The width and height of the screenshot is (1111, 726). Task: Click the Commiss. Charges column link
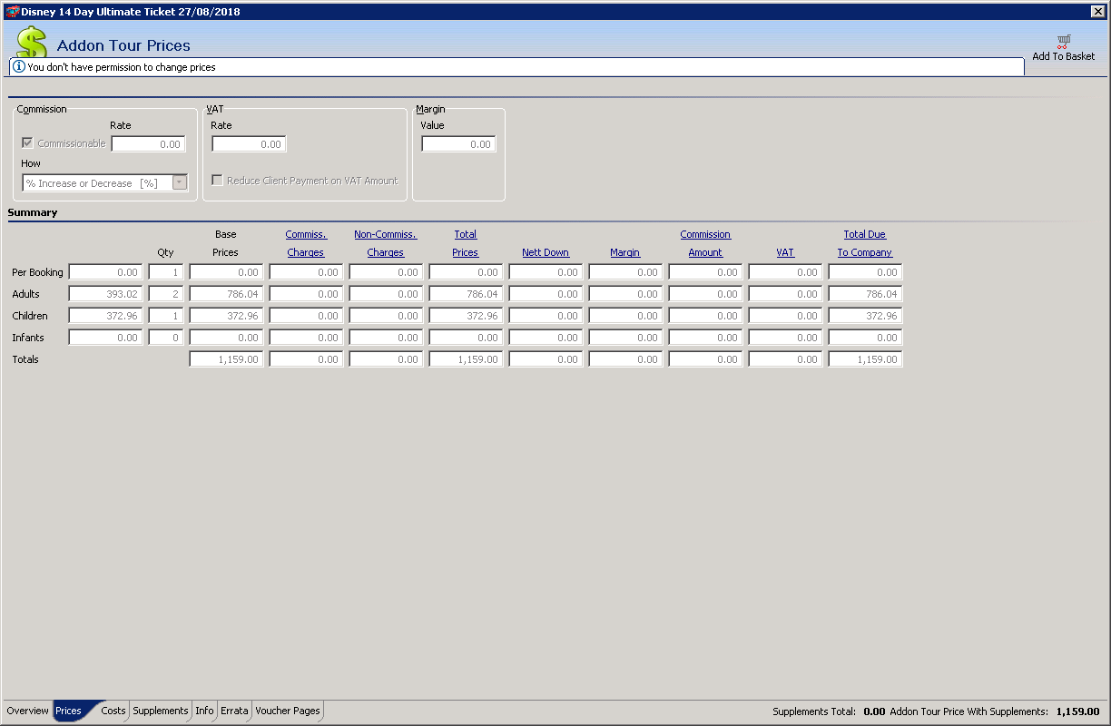[x=306, y=243]
